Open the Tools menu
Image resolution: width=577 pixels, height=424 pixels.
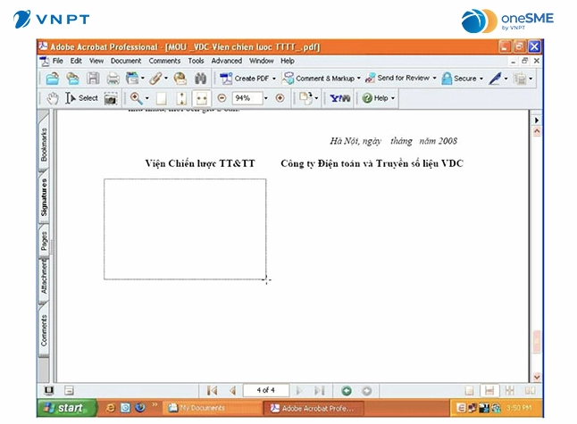point(196,61)
